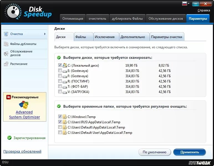Viewport: 214px width, 166px height.
Task: Switch to Дополнительно sub-tab
Action: pyautogui.click(x=134, y=37)
